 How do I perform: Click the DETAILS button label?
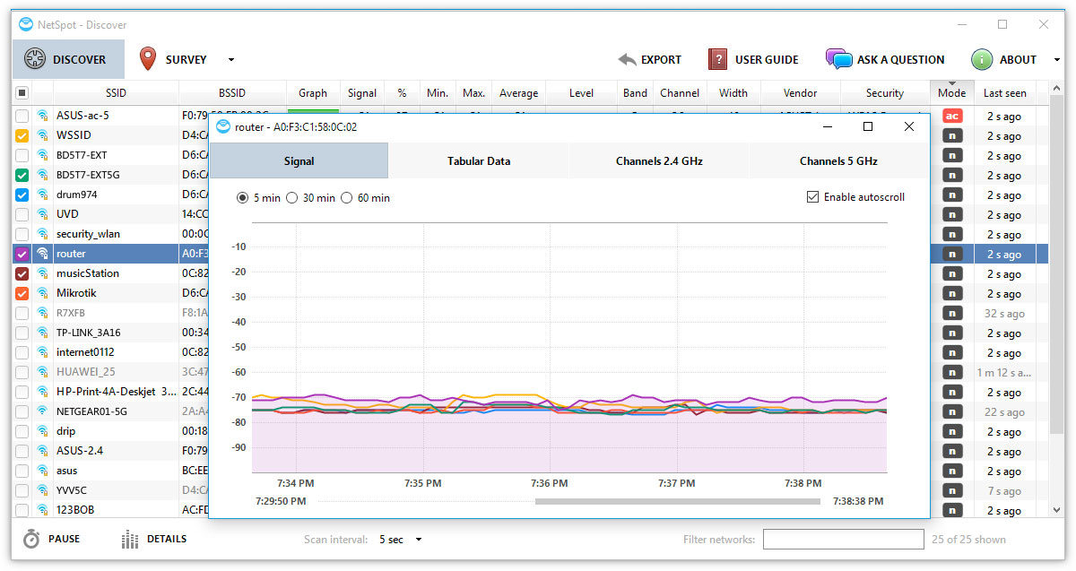(x=167, y=540)
